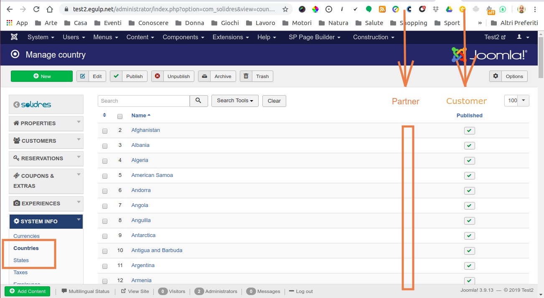
Task: Open the Components menu
Action: click(x=183, y=37)
